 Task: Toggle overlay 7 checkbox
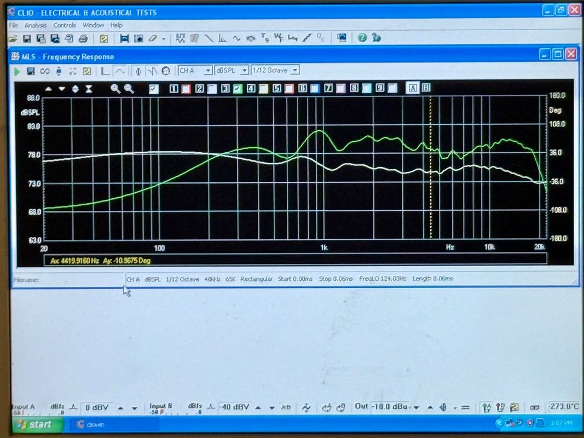(x=341, y=88)
